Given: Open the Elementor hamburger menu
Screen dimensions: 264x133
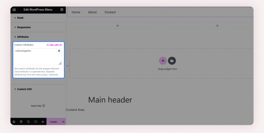Looking at the screenshot, I should point(14,10).
